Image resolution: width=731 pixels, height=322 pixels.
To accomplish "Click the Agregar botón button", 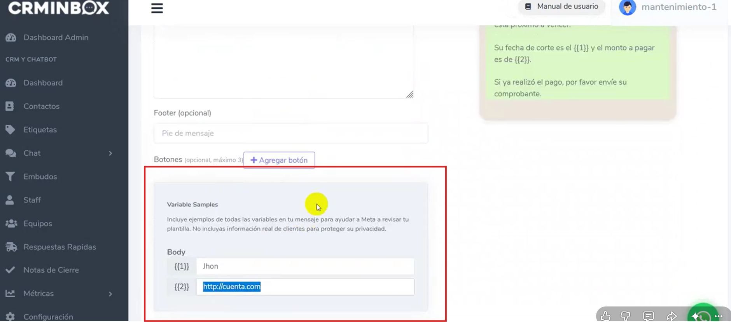I will pyautogui.click(x=279, y=160).
